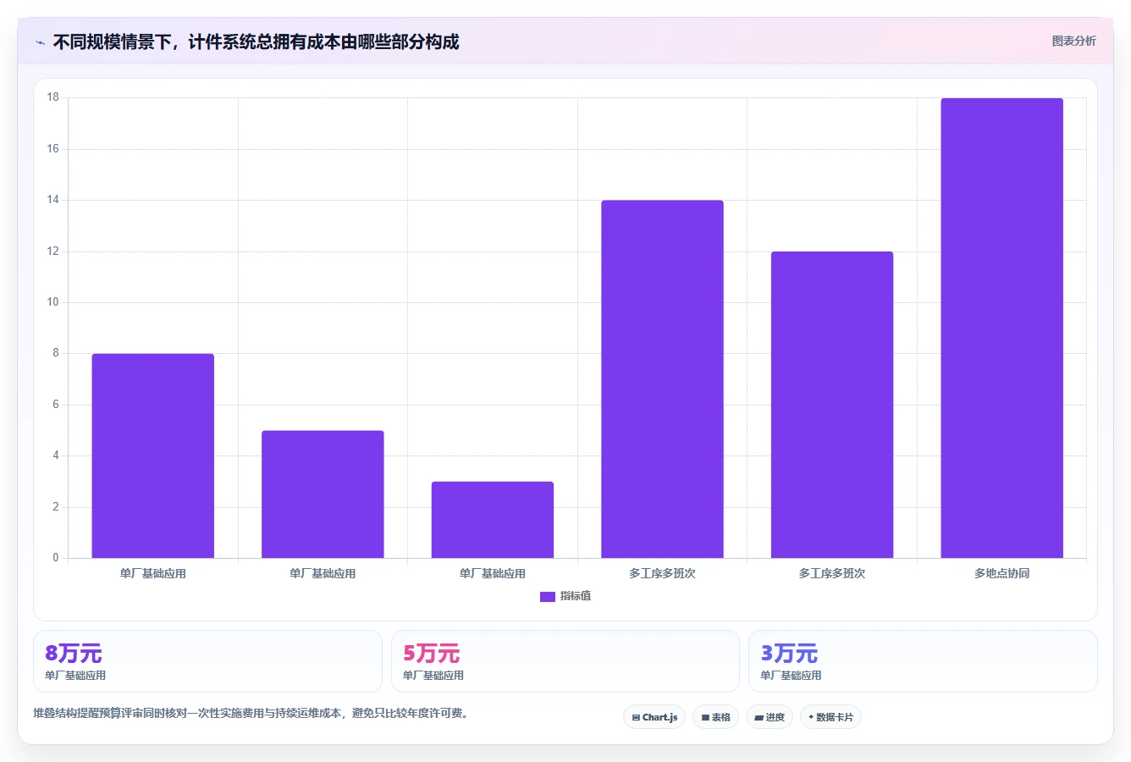
Task: Open the 图表分析 label in the header
Action: pos(1073,41)
